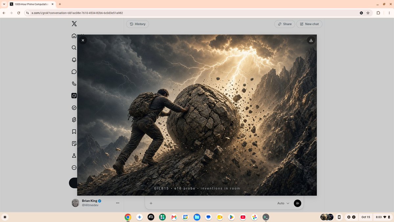This screenshot has width=394, height=222.
Task: Go back in browser history
Action: (x=4, y=13)
